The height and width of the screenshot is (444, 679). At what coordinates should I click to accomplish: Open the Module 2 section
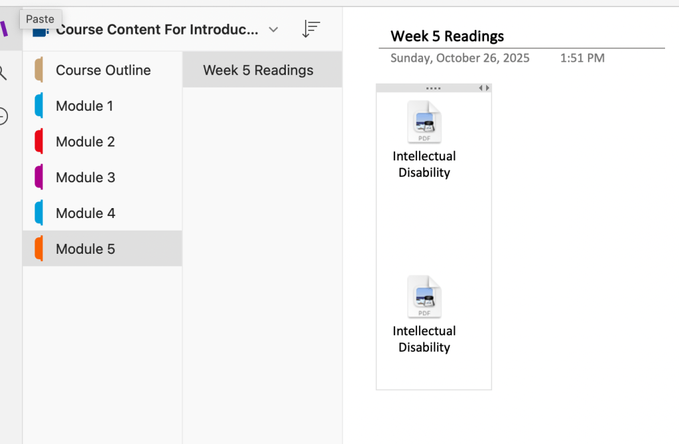click(x=85, y=142)
